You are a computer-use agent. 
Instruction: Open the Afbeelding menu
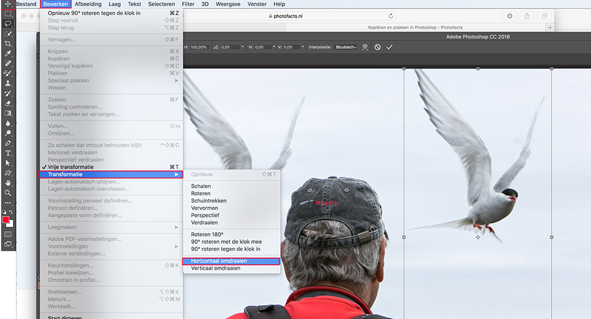tap(88, 4)
